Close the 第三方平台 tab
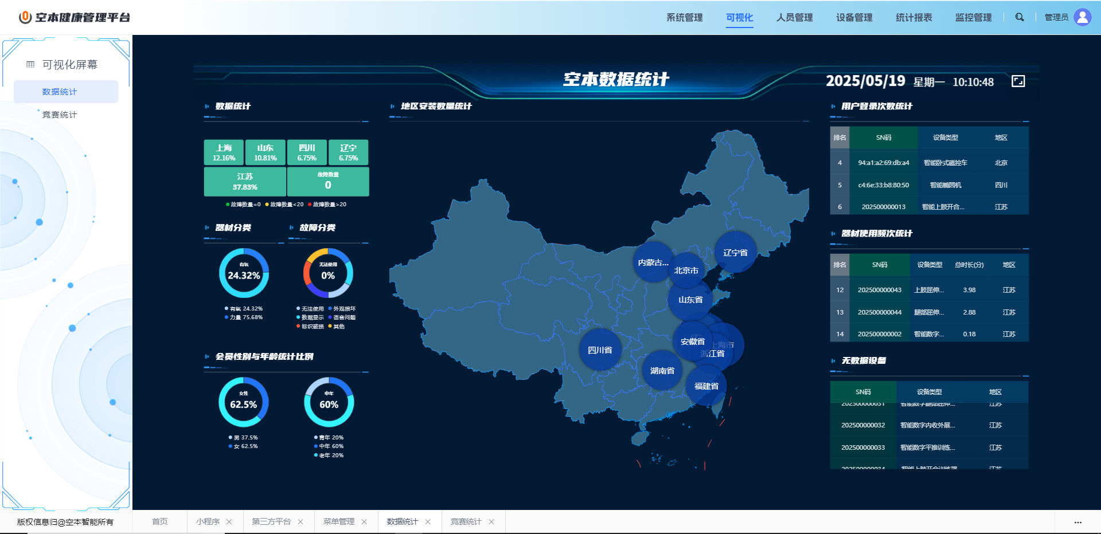1101x534 pixels. (x=300, y=522)
